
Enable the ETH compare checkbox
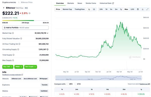pos(75,84)
